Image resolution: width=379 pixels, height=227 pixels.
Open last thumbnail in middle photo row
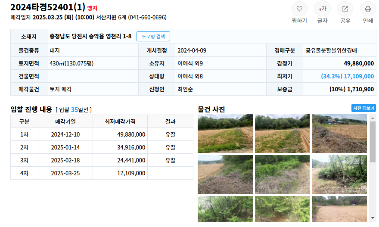pos(339,174)
